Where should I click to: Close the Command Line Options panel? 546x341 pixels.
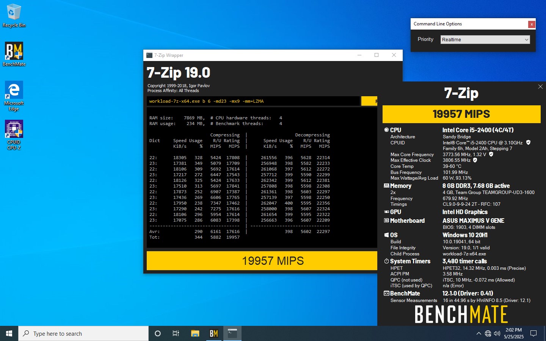point(532,24)
